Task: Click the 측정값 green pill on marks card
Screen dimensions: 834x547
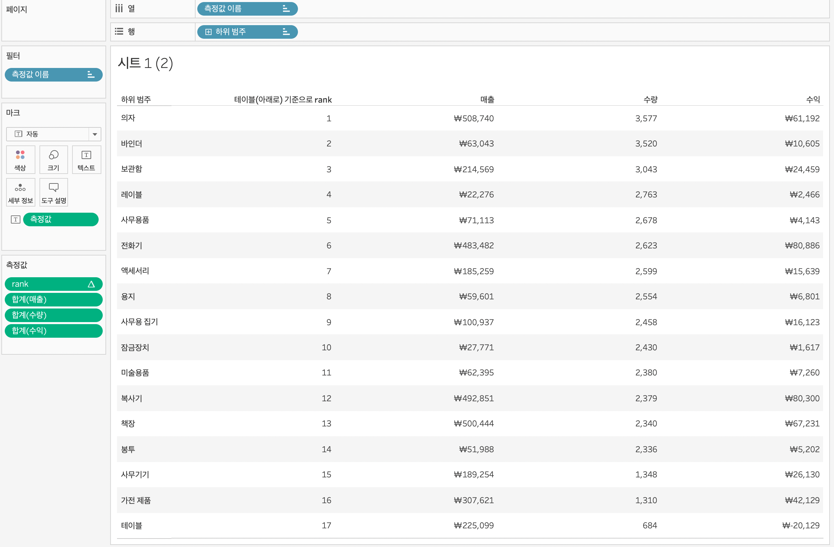Action: 60,219
